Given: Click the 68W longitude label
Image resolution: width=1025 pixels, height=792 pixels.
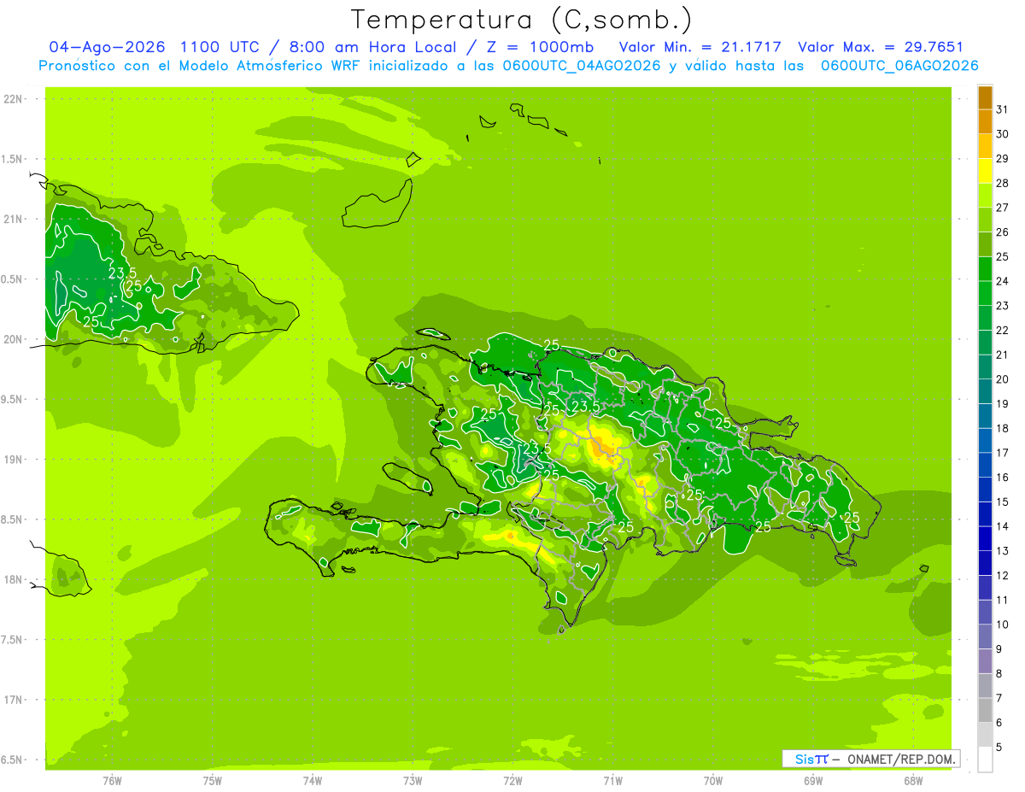Looking at the screenshot, I should click(x=913, y=781).
